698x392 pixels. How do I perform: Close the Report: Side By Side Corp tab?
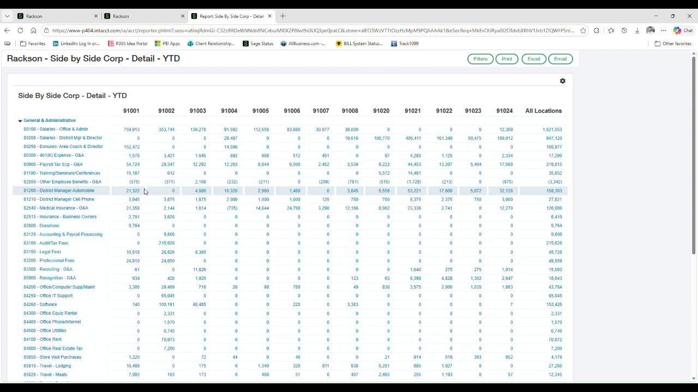click(x=269, y=16)
